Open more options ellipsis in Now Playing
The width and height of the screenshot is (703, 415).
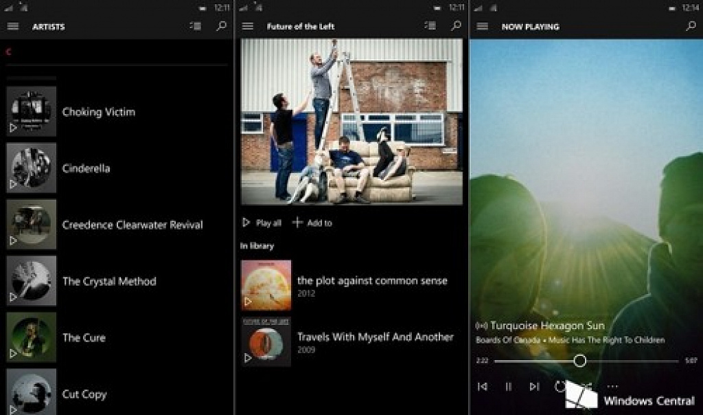[x=612, y=386]
